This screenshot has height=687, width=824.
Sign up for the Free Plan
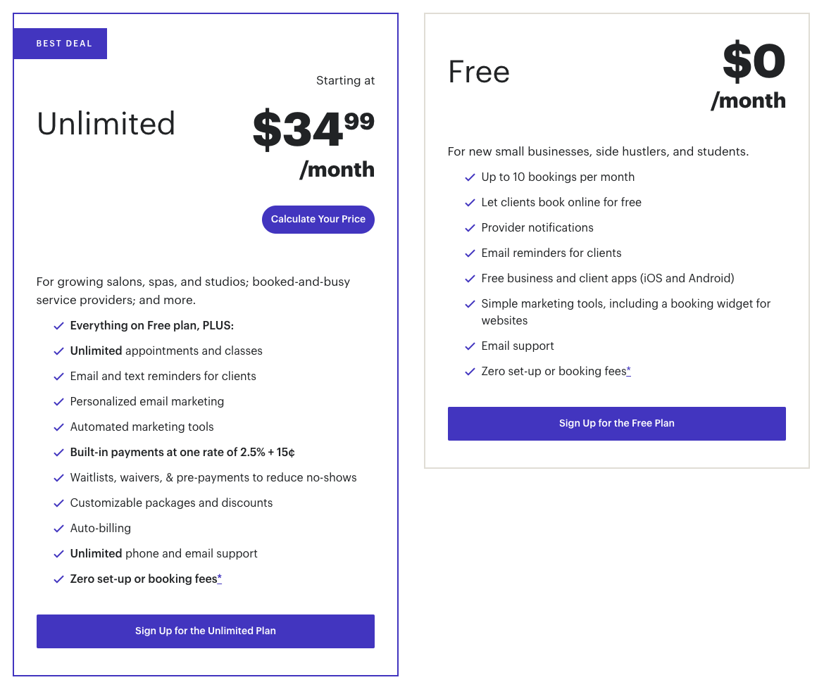pyautogui.click(x=616, y=423)
